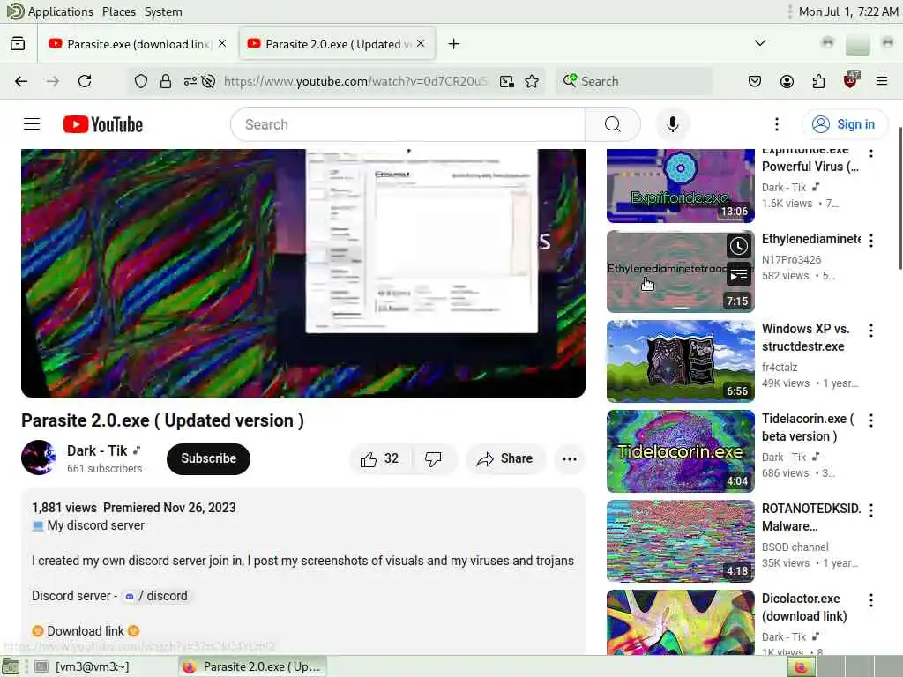Click the YouTube logo
This screenshot has width=903, height=677.
(x=103, y=124)
